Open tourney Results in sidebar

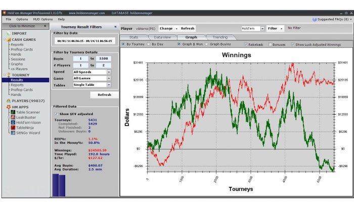25,80
